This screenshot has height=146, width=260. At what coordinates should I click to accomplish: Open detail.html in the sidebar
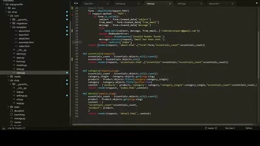[24, 39]
